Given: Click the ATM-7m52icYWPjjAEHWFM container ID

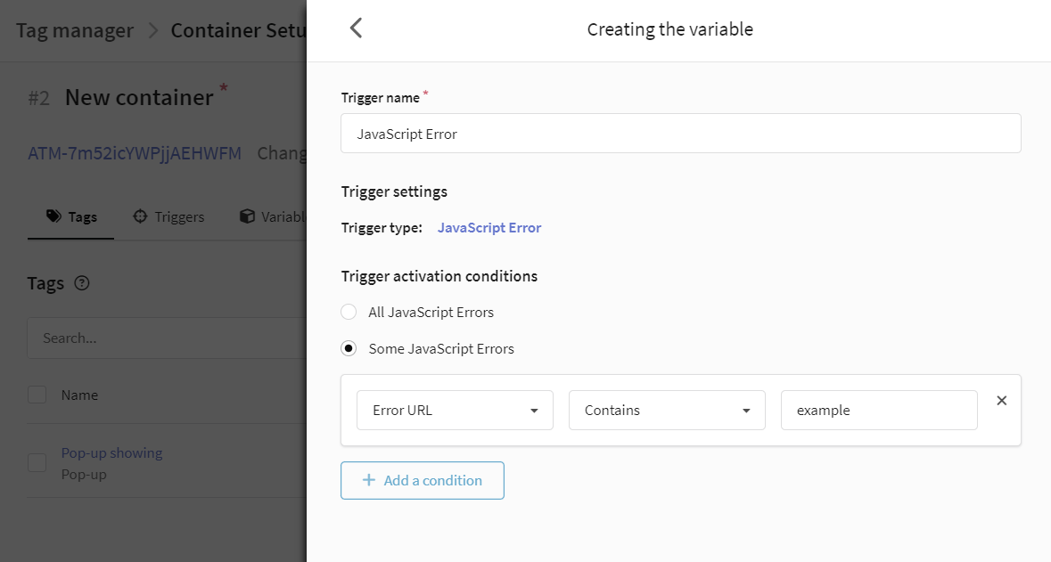Looking at the screenshot, I should click(x=134, y=153).
